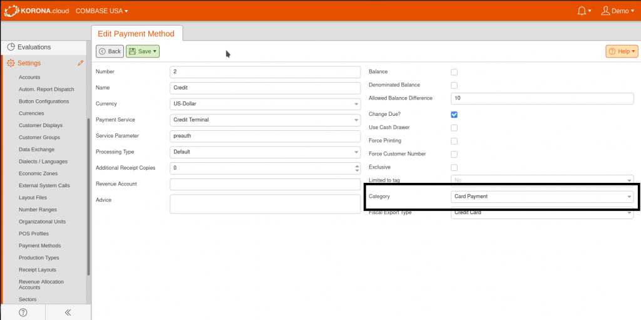Open Economic Zones settings
This screenshot has height=320, width=641.
38,173
